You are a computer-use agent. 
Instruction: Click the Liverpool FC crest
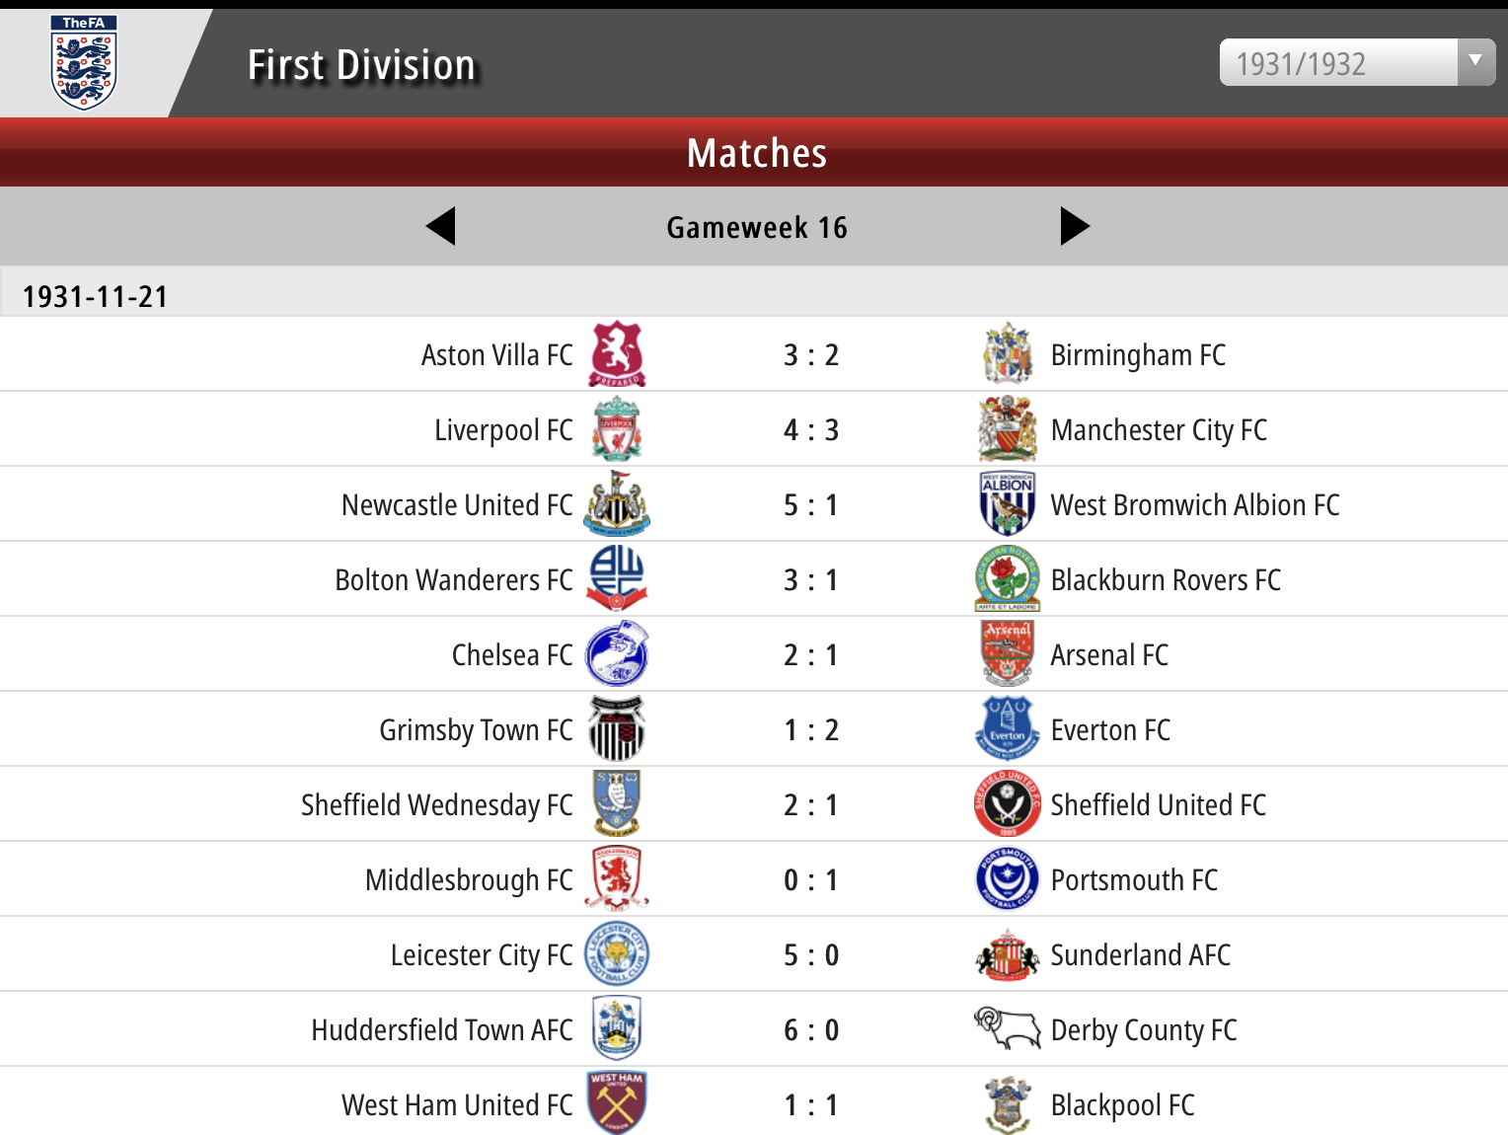coord(617,429)
